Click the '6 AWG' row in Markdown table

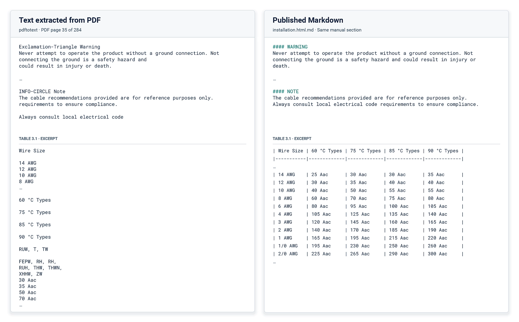click(368, 206)
